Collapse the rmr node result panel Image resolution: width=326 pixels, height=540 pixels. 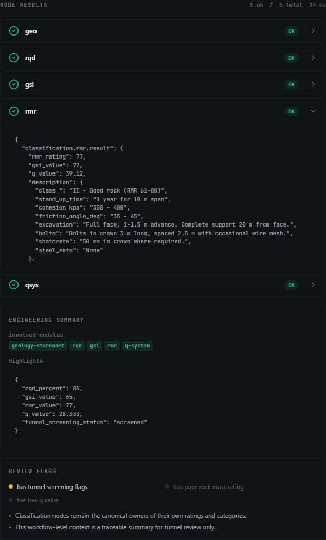pos(313,111)
